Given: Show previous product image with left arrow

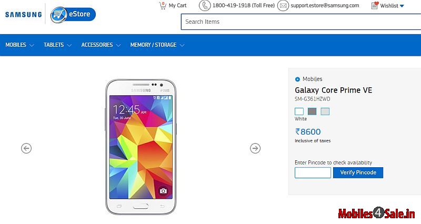Looking at the screenshot, I should (26, 148).
